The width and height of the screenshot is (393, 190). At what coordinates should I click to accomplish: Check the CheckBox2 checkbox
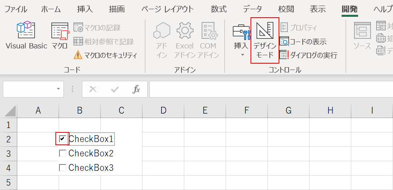pos(63,153)
